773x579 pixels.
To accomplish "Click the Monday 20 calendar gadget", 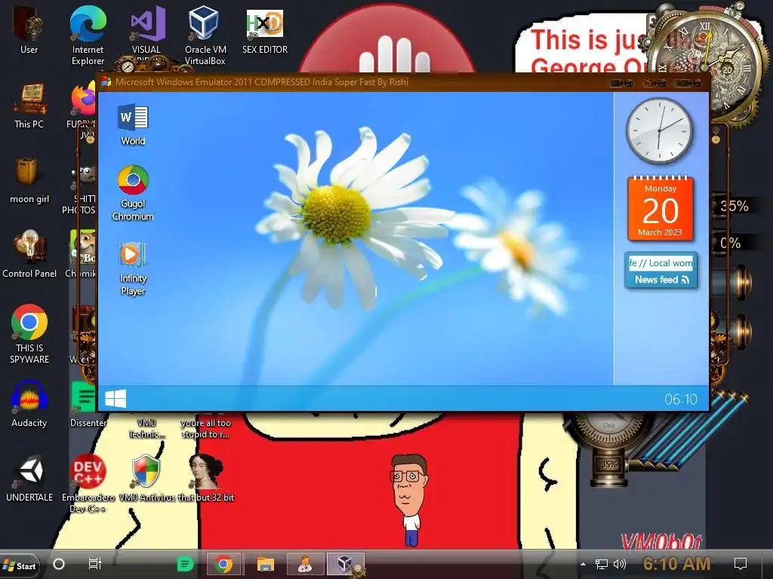I will point(660,209).
